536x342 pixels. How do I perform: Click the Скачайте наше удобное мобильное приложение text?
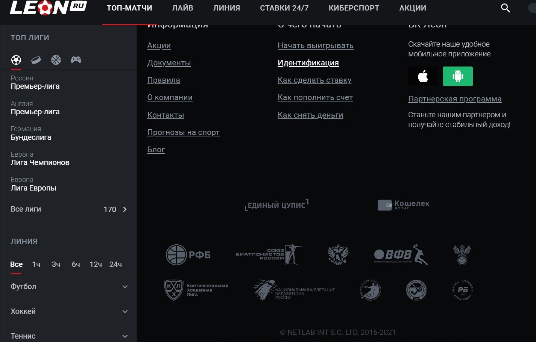[449, 49]
